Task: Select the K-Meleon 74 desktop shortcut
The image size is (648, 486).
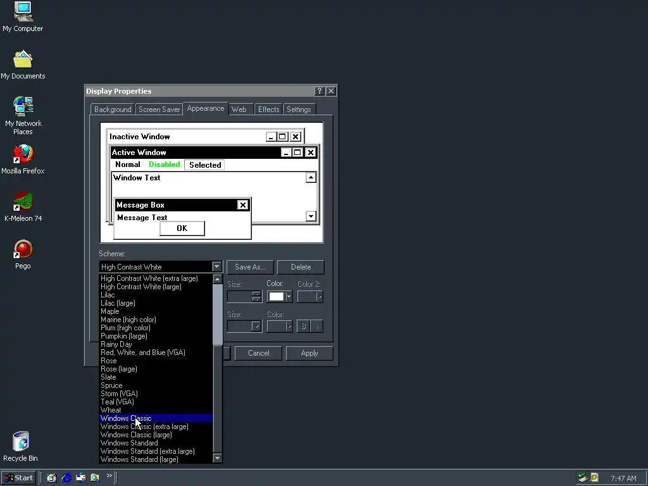Action: tap(23, 207)
